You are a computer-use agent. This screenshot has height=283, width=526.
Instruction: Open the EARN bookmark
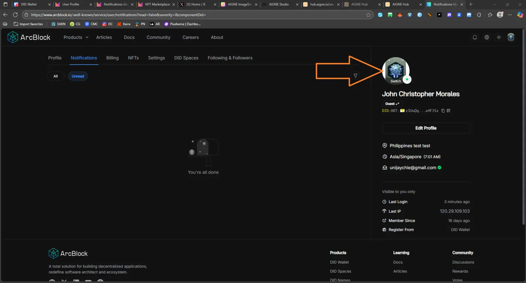coord(59,24)
